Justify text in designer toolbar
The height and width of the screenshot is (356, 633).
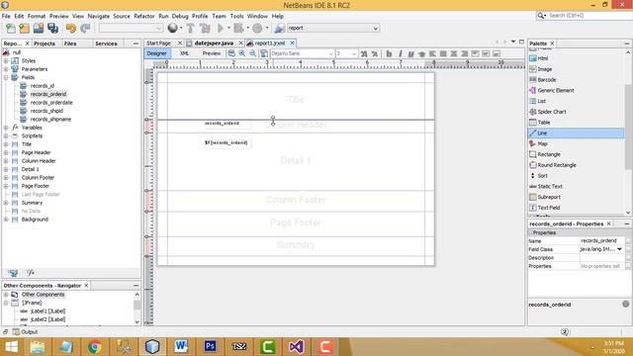[x=443, y=53]
